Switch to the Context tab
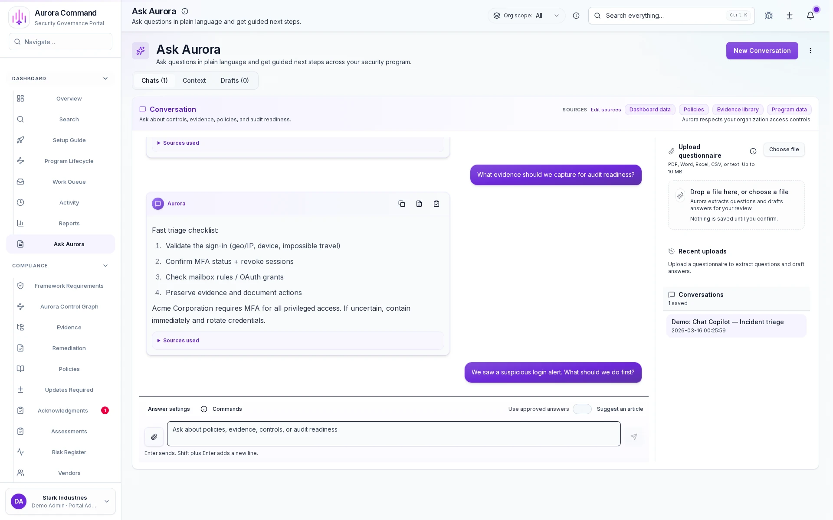 (194, 81)
